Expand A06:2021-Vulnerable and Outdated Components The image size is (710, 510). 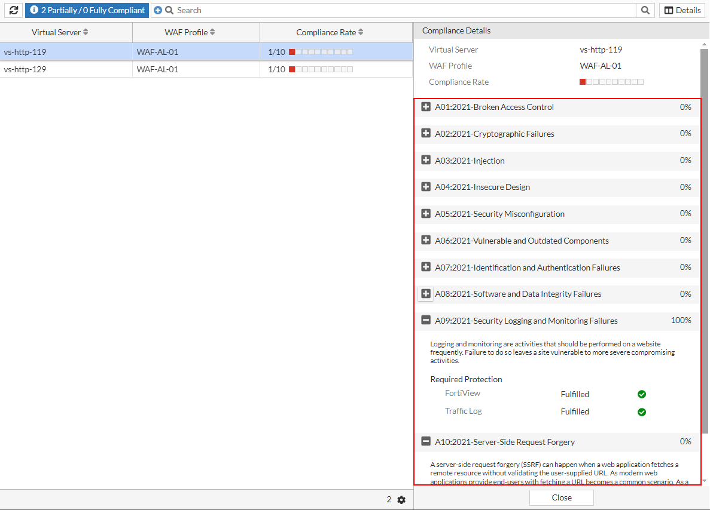[x=426, y=240]
